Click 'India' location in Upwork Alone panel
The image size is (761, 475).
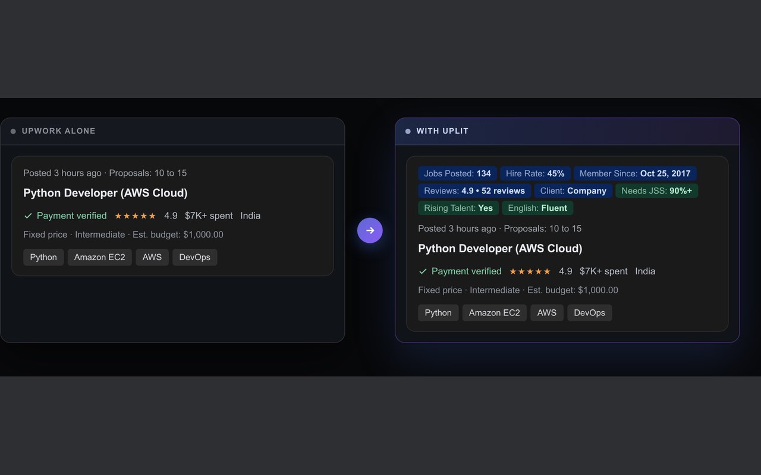pyautogui.click(x=250, y=216)
